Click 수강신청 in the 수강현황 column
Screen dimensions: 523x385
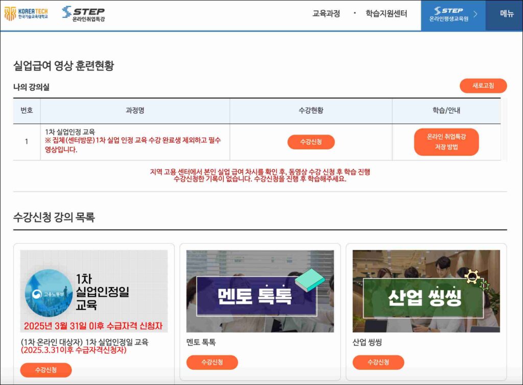click(x=311, y=142)
